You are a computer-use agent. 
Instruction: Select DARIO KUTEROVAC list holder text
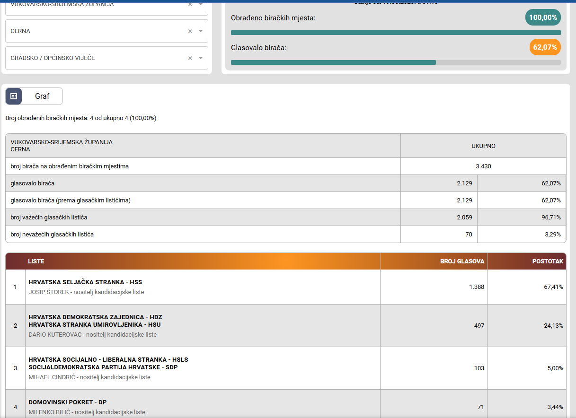tap(93, 335)
